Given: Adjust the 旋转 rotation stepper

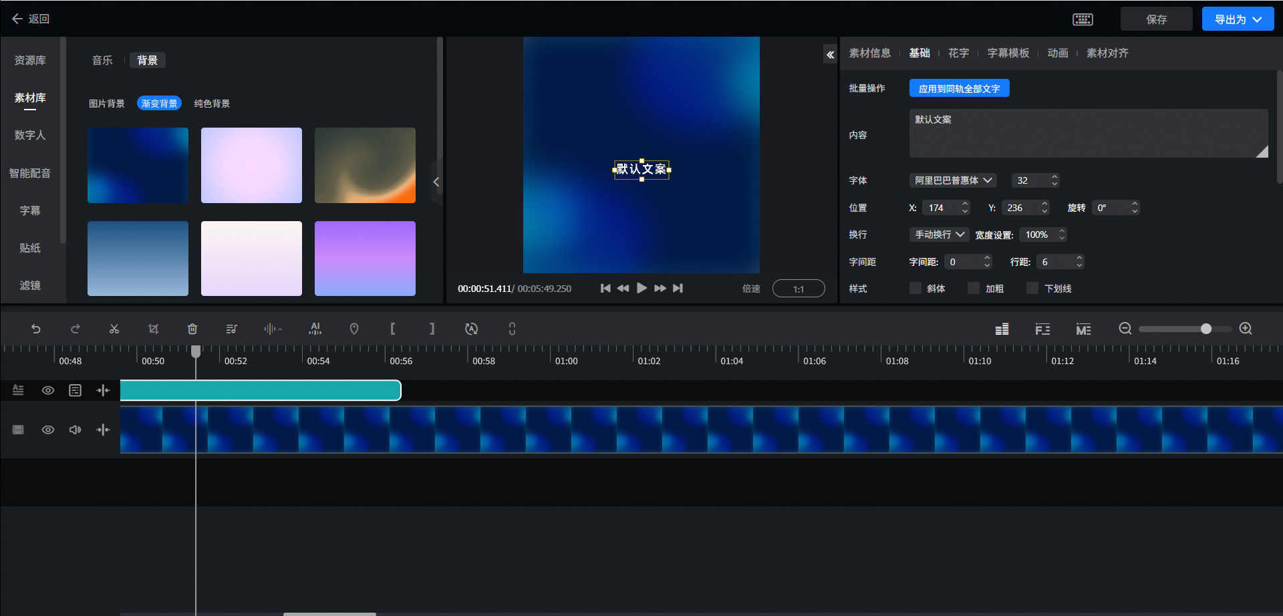Looking at the screenshot, I should pos(1135,208).
